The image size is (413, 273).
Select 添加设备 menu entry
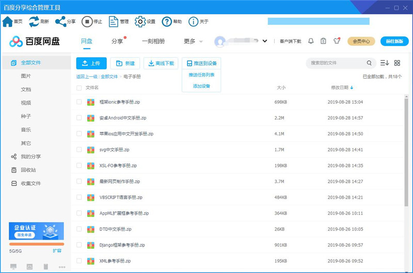201,86
